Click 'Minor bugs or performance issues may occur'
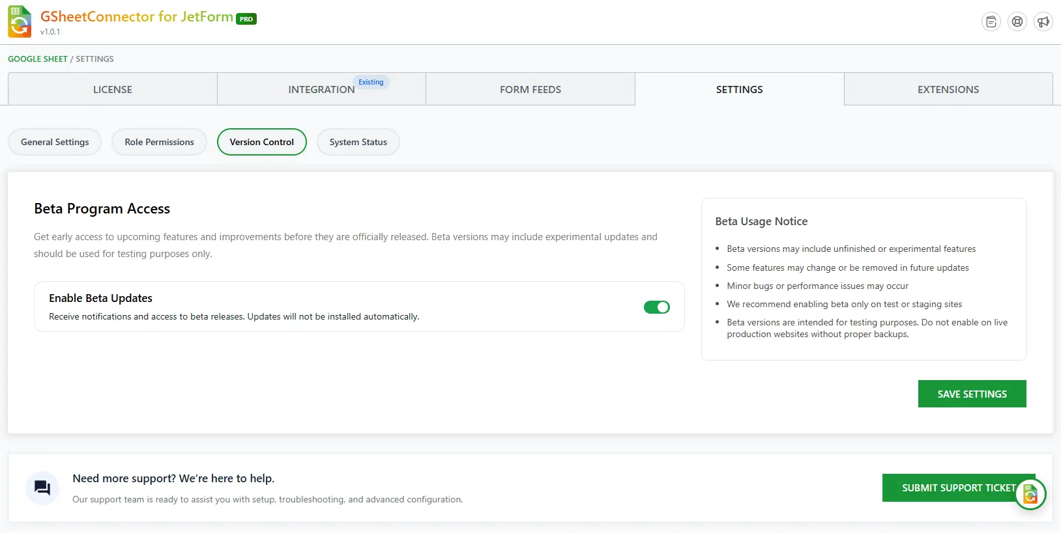This screenshot has width=1061, height=533. [817, 286]
